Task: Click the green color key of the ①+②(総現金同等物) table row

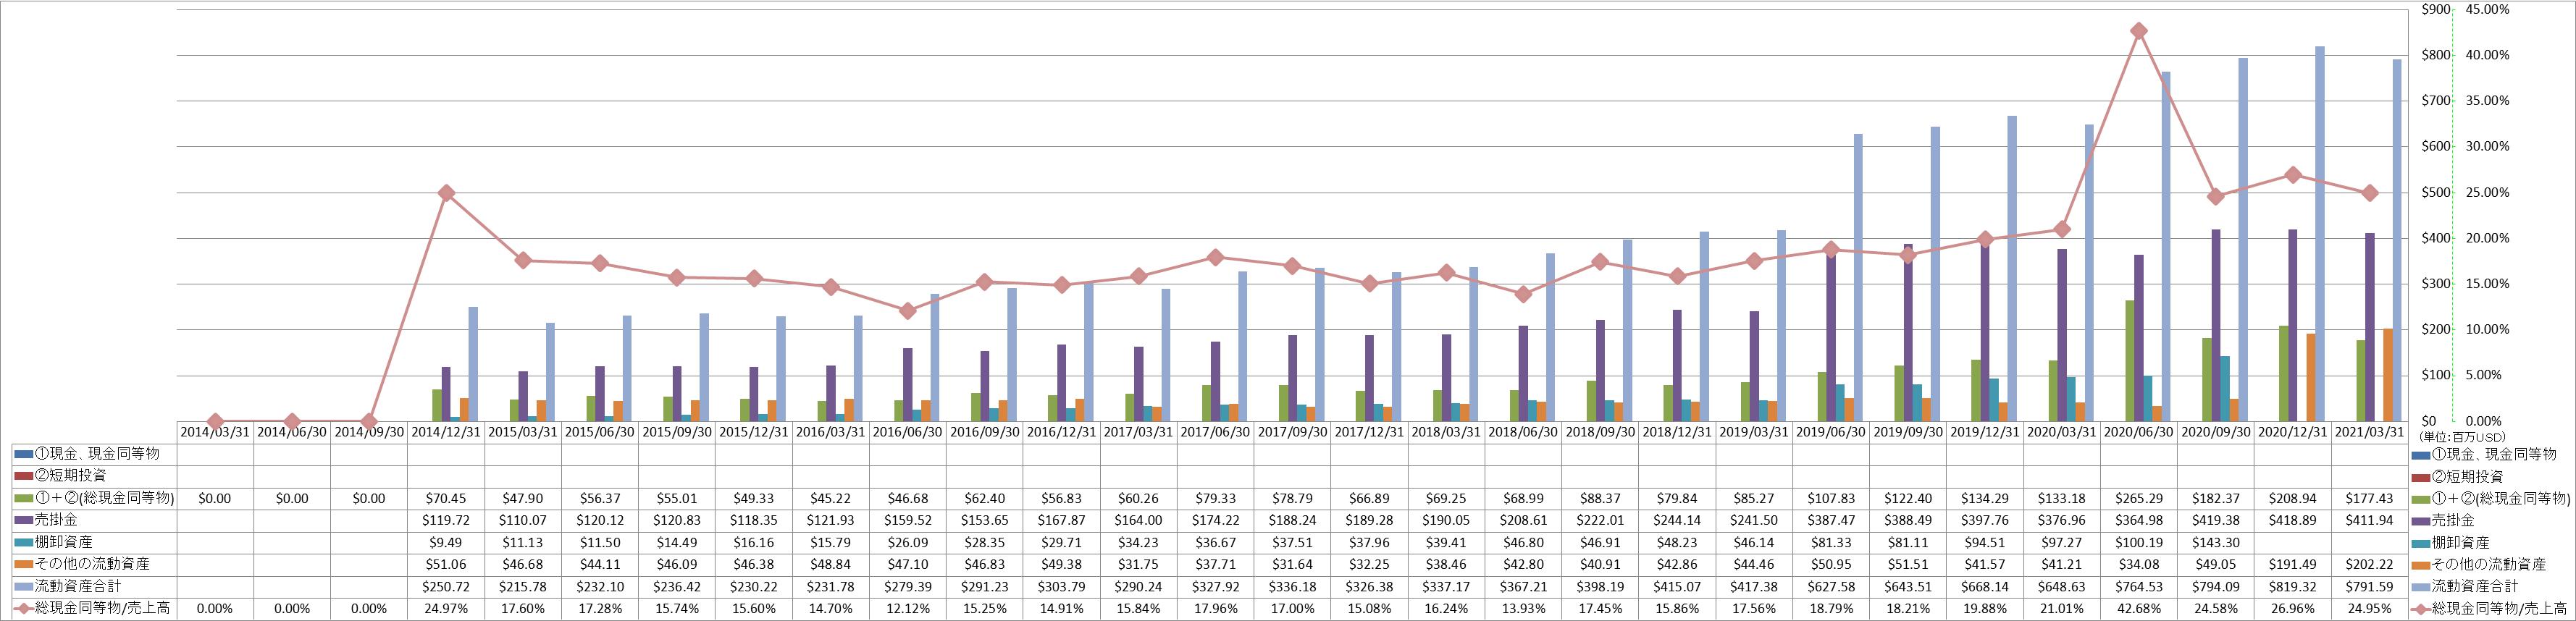Action: 24,498
